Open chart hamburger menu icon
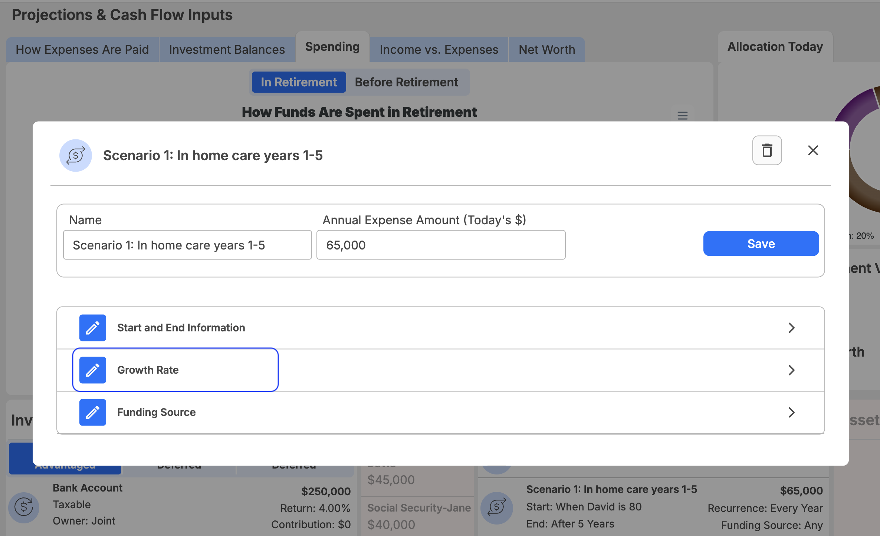This screenshot has width=880, height=536. point(683,116)
